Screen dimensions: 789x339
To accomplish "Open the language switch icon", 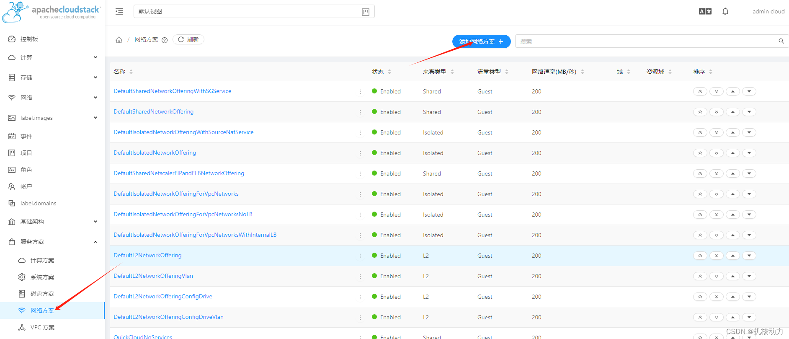I will point(705,11).
